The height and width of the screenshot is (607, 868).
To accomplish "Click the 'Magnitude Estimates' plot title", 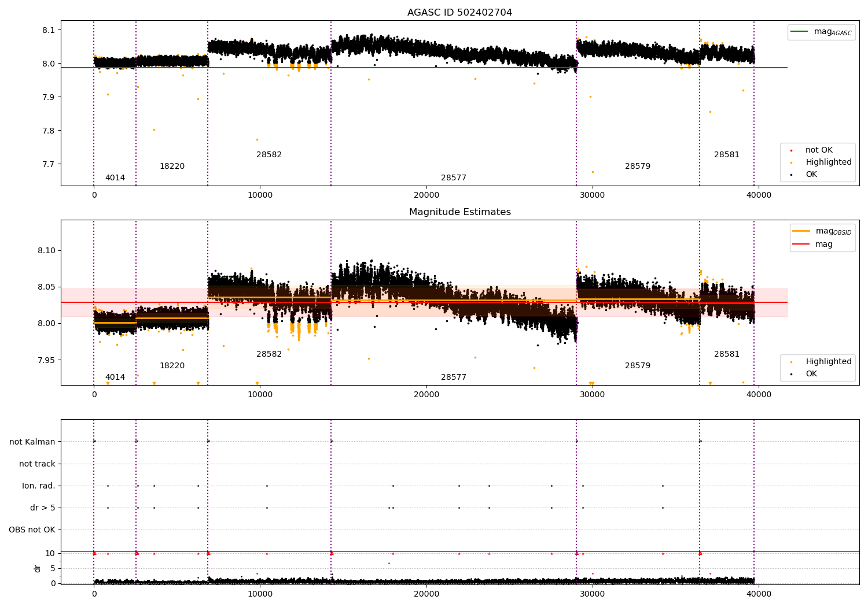I will [x=459, y=212].
